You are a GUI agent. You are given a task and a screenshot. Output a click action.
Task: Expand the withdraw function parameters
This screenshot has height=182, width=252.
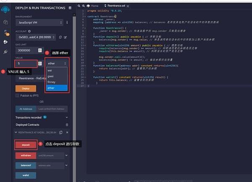click(66, 155)
